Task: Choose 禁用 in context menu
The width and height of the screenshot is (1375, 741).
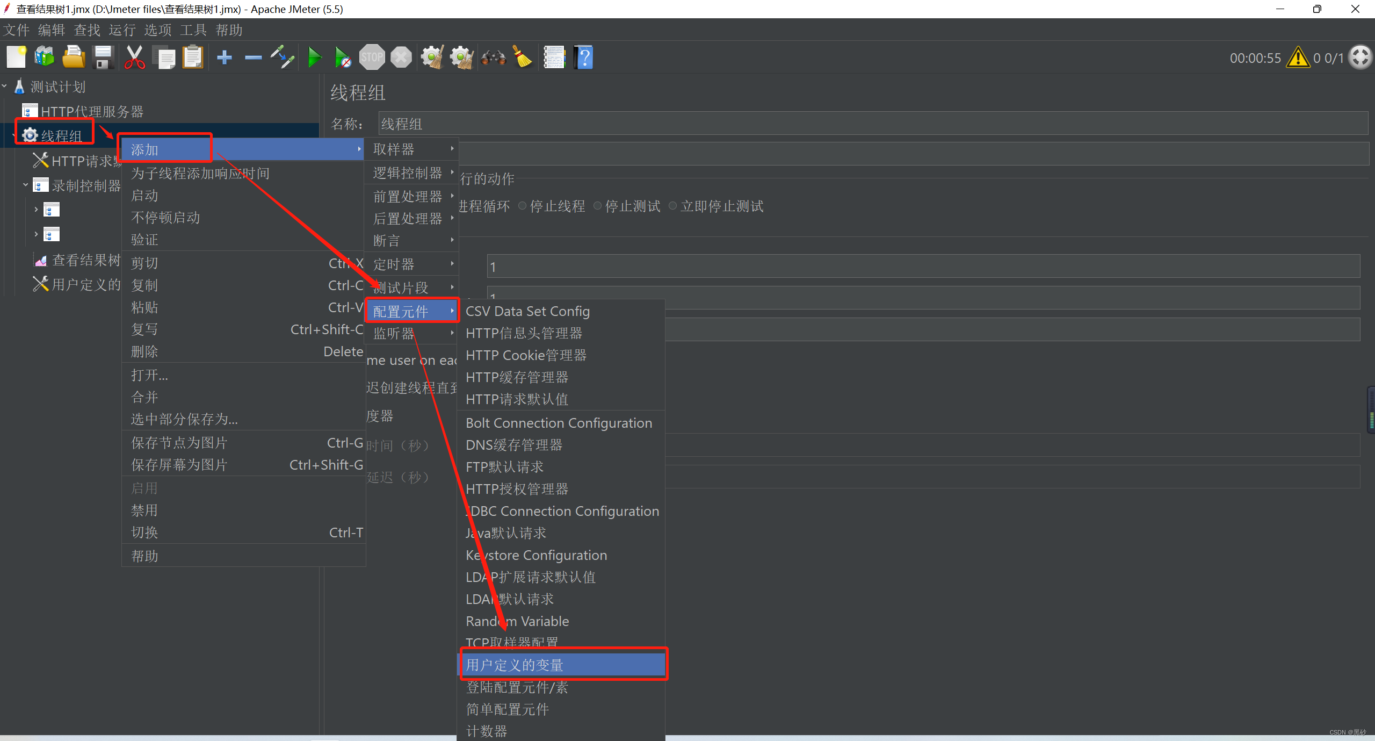Action: 243,510
